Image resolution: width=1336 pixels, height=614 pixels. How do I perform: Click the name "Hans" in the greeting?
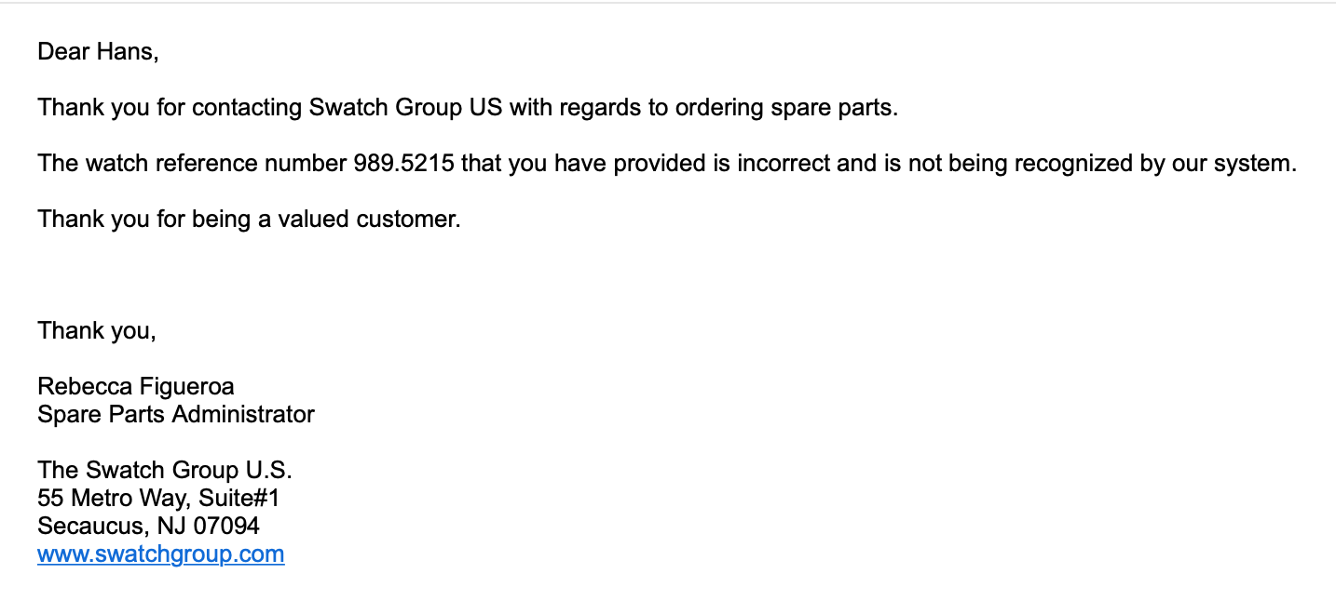click(x=127, y=52)
